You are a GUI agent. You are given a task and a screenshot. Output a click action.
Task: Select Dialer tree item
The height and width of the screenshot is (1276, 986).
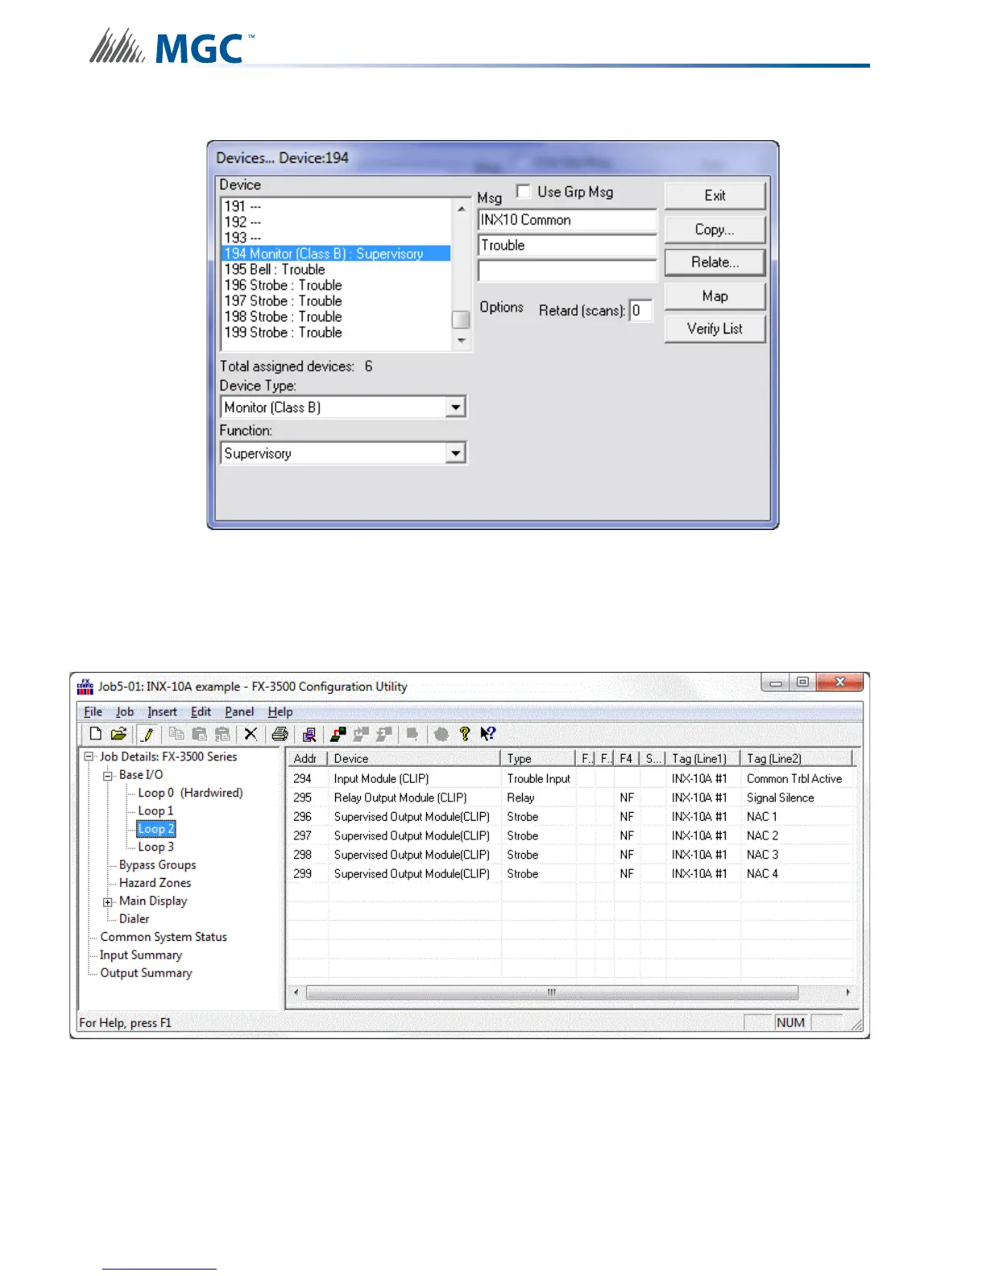[x=135, y=919]
